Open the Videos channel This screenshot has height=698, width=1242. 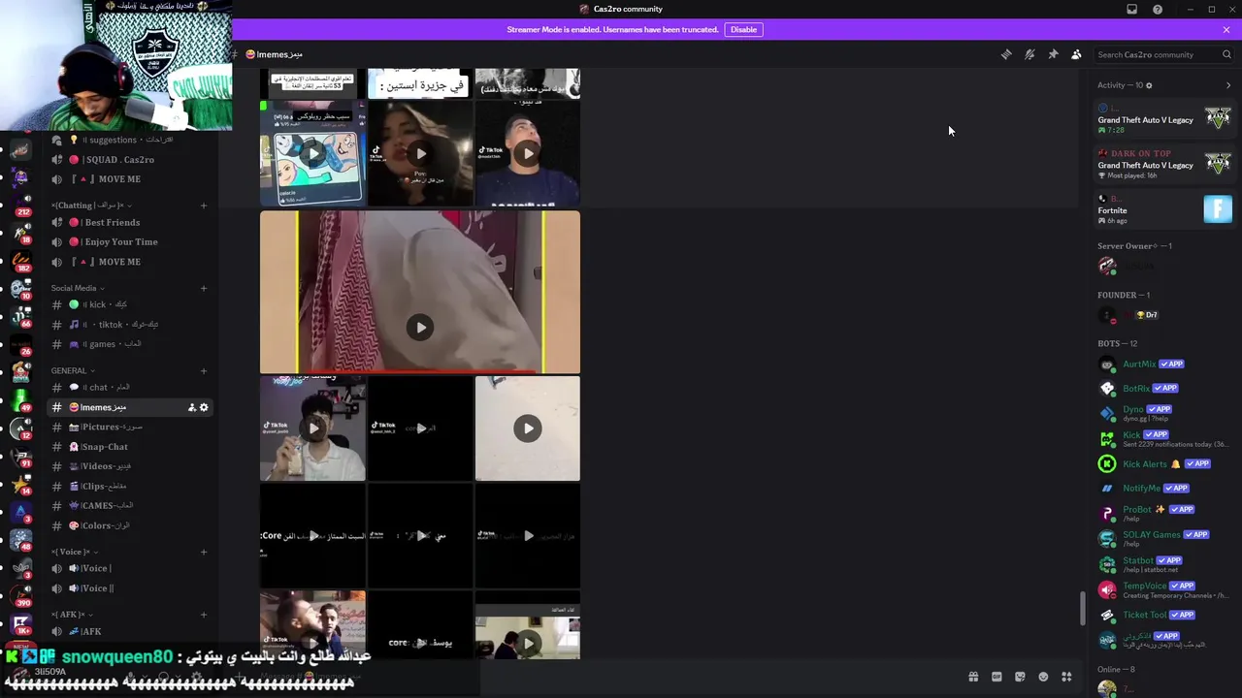click(131, 466)
